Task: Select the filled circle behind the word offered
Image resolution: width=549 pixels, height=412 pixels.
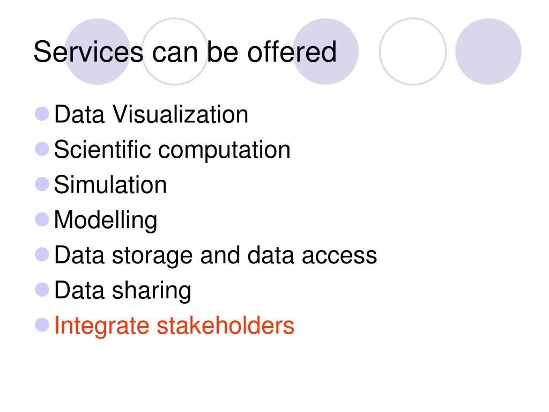Action: point(325,51)
